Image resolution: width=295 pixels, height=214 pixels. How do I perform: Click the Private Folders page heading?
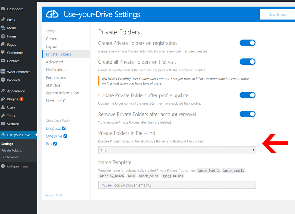[x=119, y=32]
